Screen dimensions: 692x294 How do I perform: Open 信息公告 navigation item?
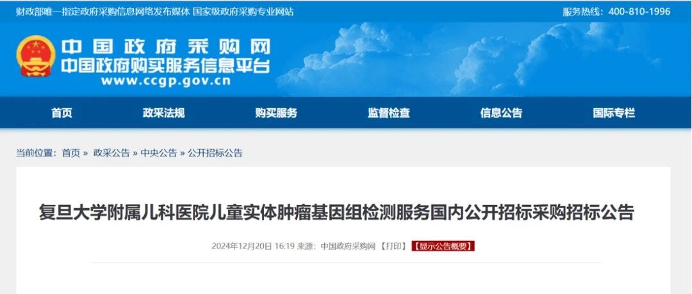(501, 113)
